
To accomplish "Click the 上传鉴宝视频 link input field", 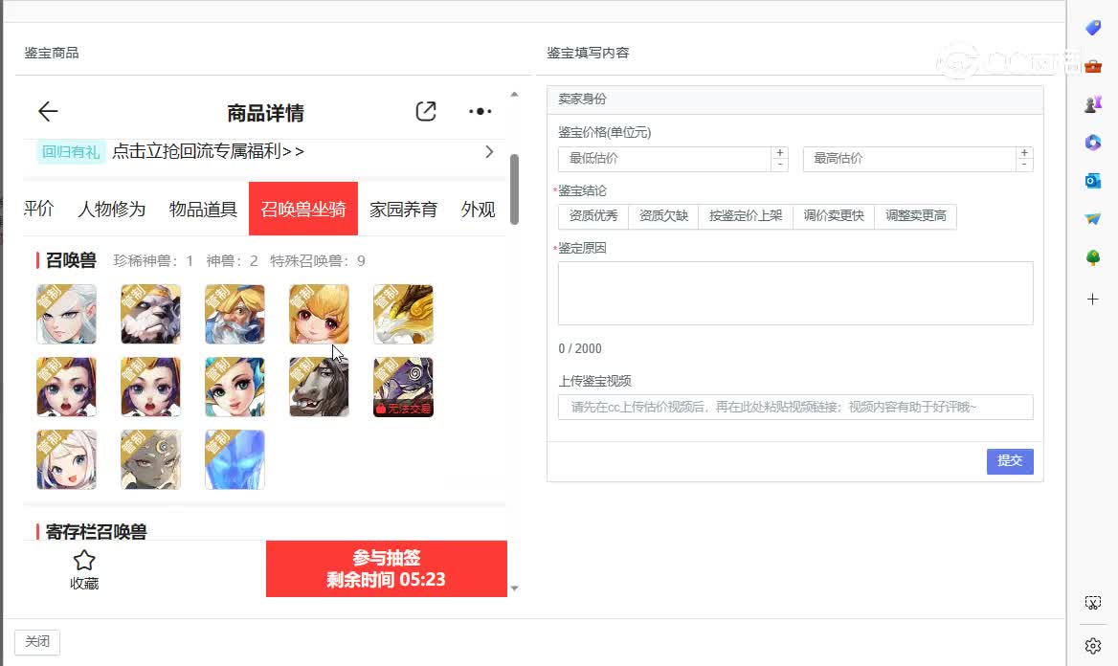I will [795, 407].
